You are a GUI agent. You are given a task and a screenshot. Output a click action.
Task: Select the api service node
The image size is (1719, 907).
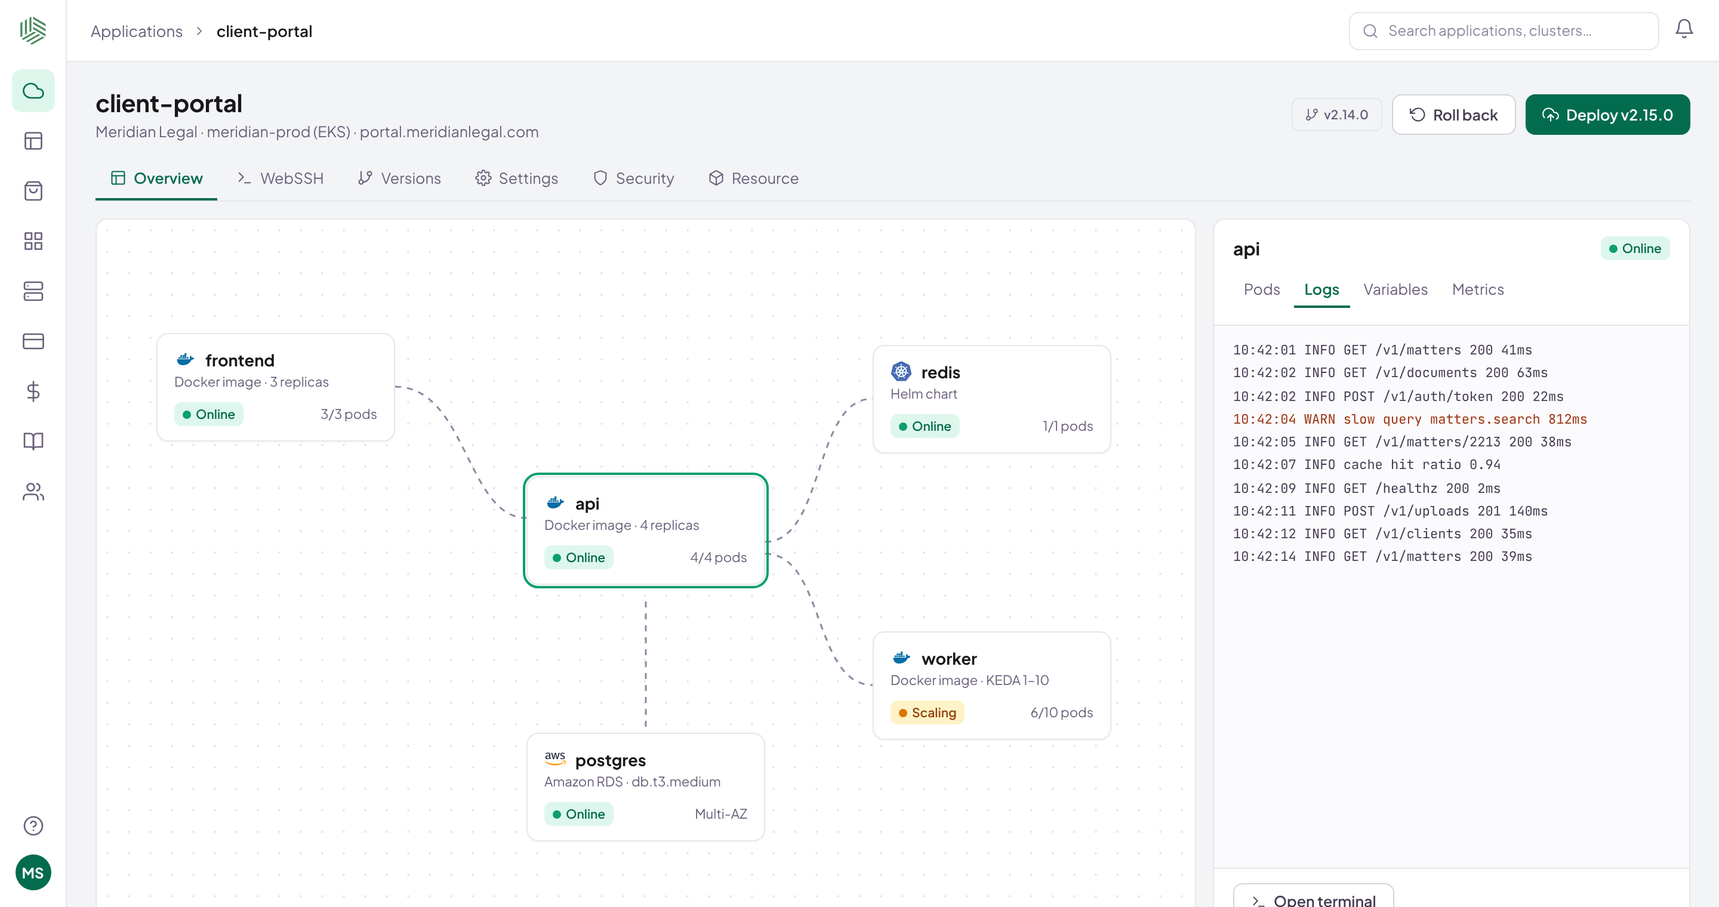(x=645, y=530)
